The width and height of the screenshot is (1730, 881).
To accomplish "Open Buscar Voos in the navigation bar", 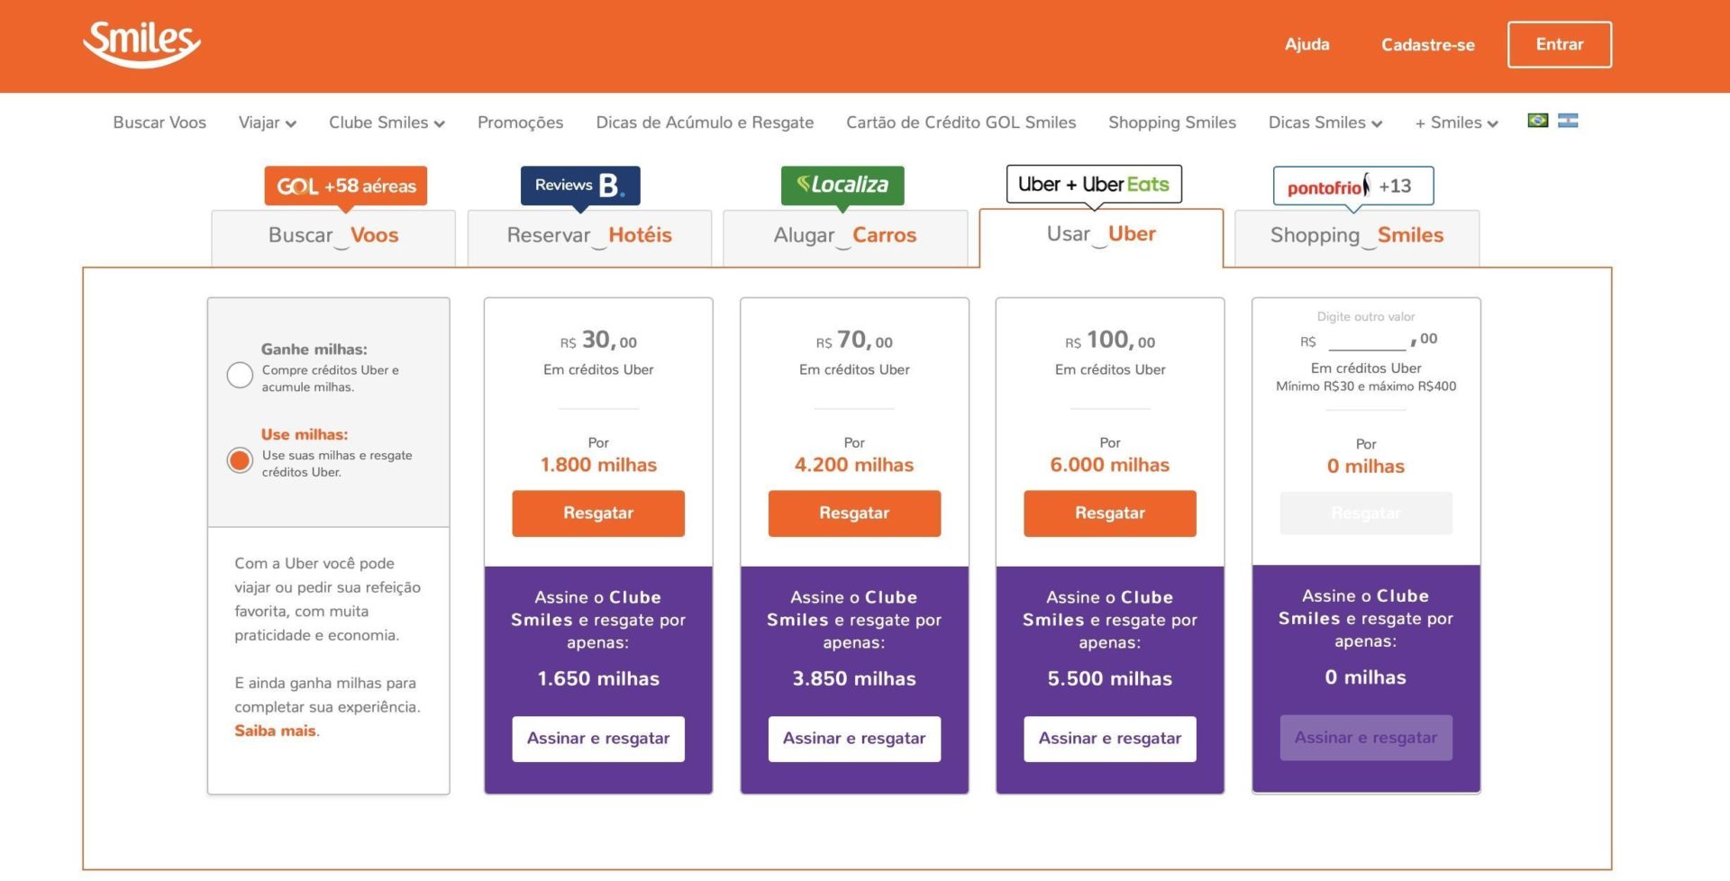I will tap(159, 123).
